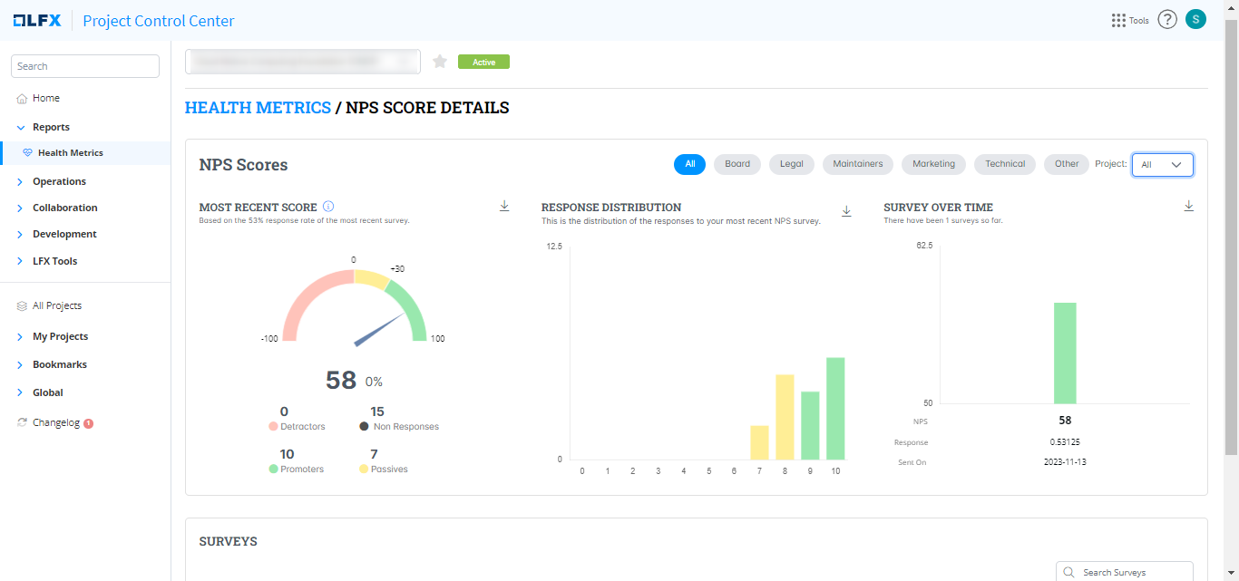Download the Most Recent Score chart
The width and height of the screenshot is (1239, 581).
pyautogui.click(x=504, y=207)
